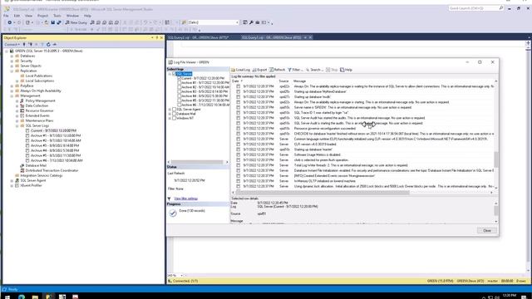Viewport: 532px width, 299px height.
Task: Click the Search icon in Log File Viewer
Action: 308,70
